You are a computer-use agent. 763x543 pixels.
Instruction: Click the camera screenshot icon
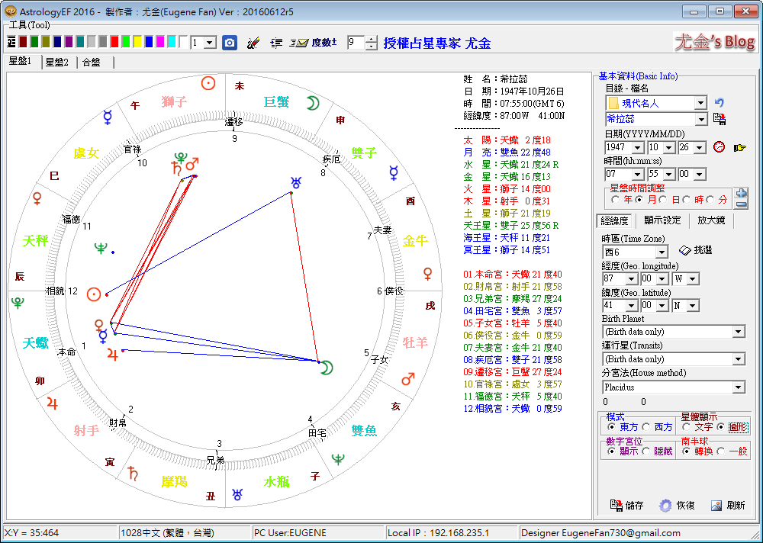click(229, 43)
